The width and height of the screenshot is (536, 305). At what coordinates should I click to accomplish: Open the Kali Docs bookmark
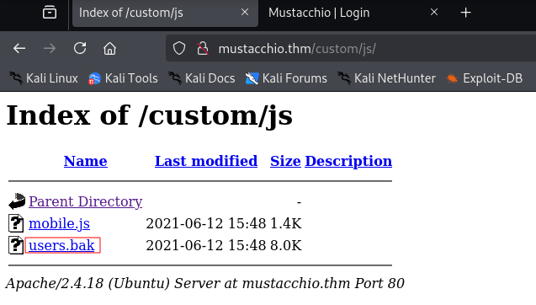[202, 78]
